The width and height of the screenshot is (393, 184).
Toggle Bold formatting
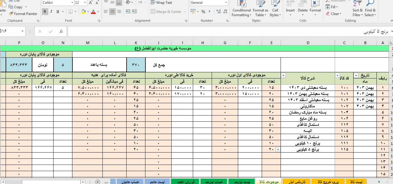coord(45,12)
